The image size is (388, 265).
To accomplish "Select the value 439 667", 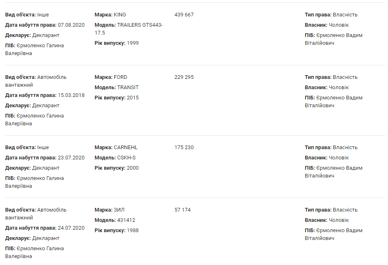I will [184, 15].
